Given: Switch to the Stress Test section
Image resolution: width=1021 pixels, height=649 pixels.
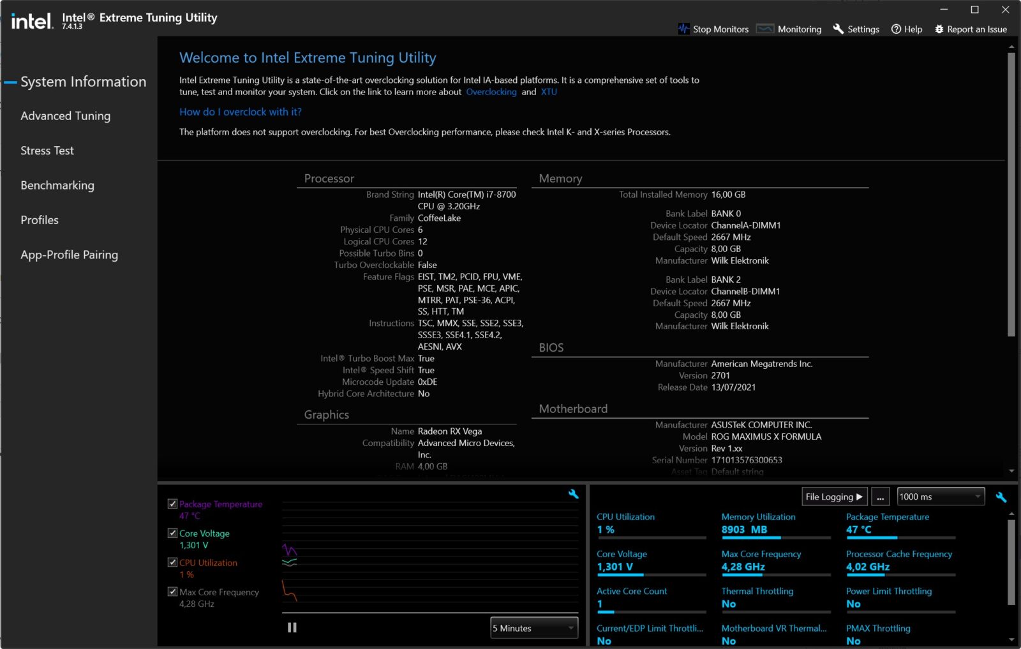Looking at the screenshot, I should [47, 151].
